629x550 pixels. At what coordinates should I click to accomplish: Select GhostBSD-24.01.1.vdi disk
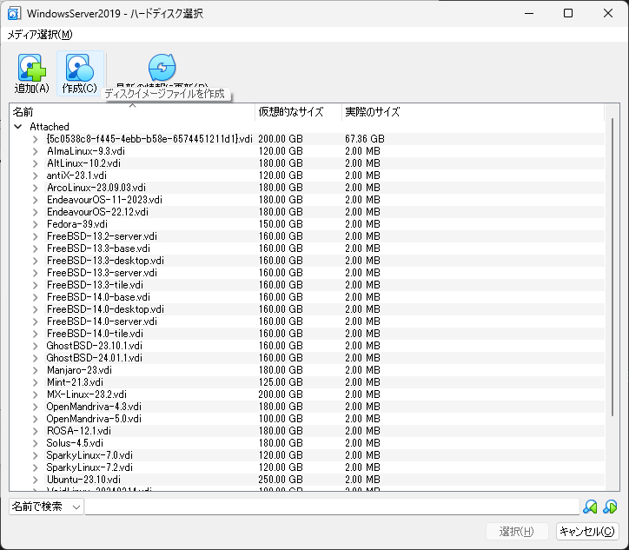pos(95,358)
